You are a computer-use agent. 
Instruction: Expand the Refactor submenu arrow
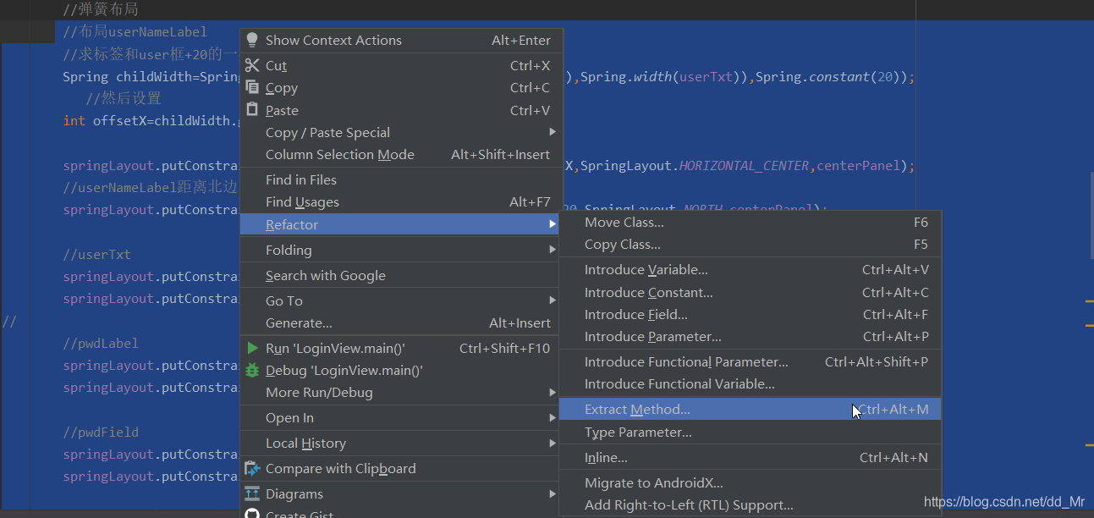pyautogui.click(x=552, y=224)
